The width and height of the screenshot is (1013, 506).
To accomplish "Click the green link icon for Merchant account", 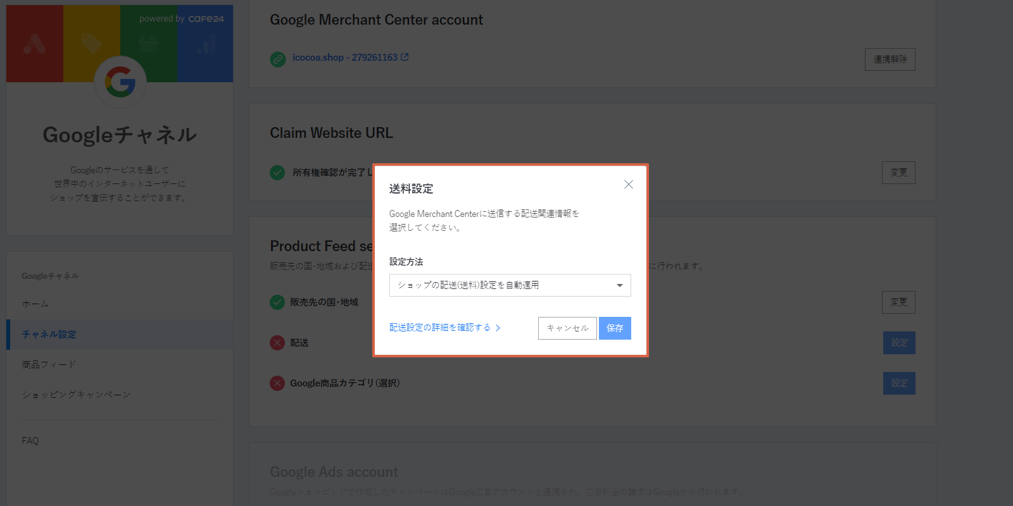I will coord(278,59).
